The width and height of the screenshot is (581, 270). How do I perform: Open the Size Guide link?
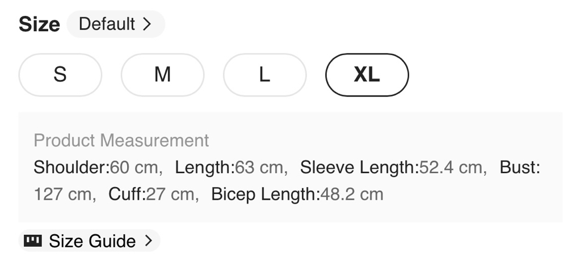[x=92, y=241]
